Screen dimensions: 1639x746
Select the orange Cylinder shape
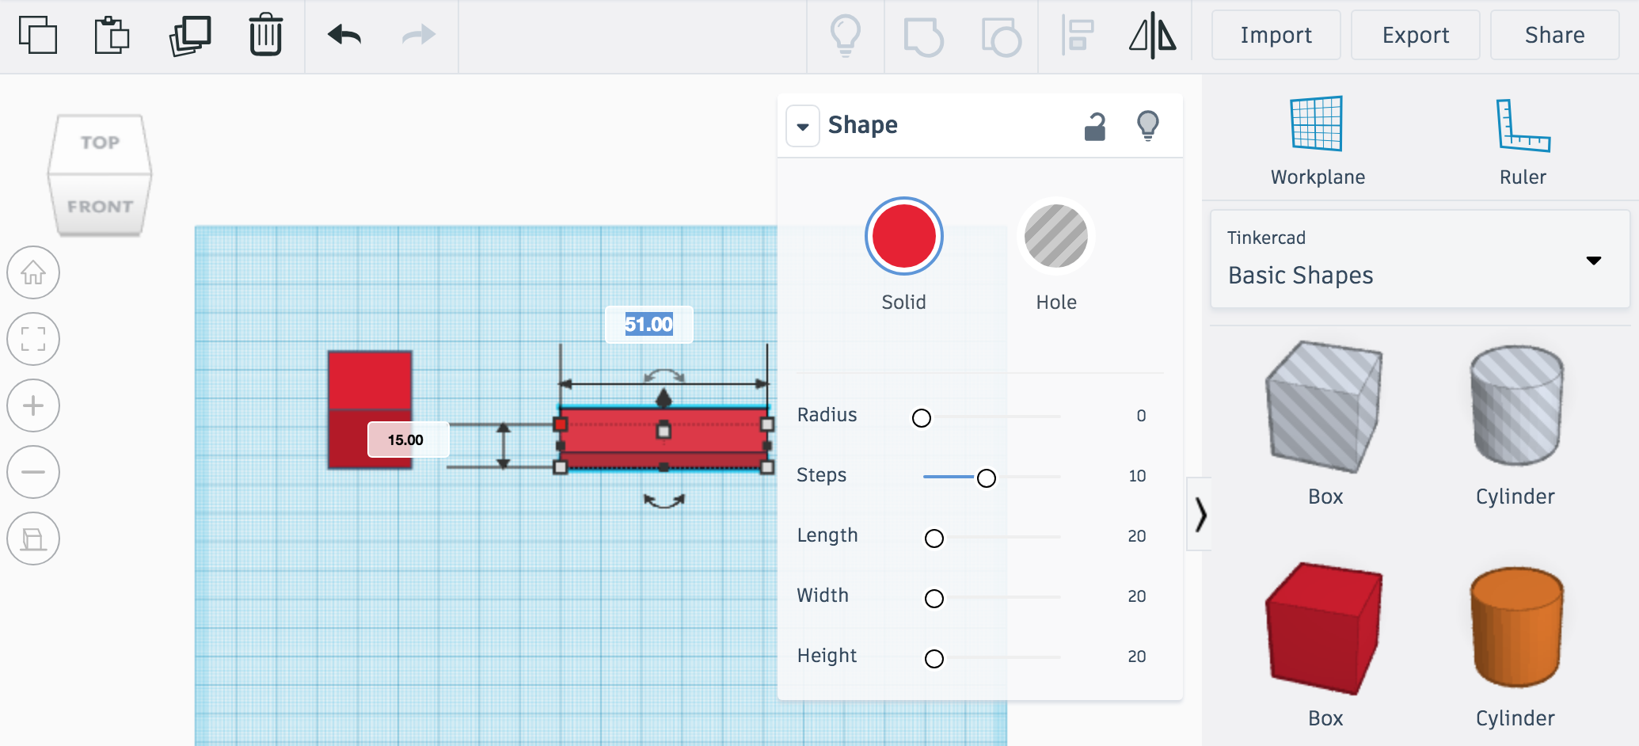click(x=1515, y=627)
